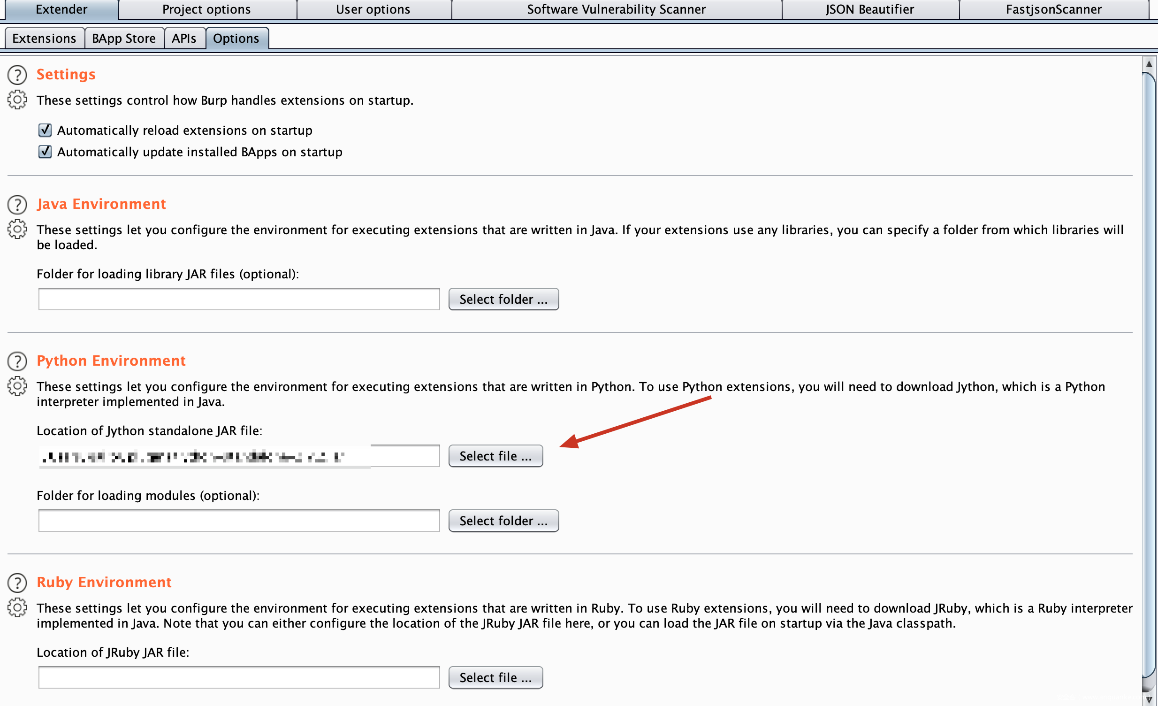Click the scroll up arrow on scrollbar

pos(1149,64)
